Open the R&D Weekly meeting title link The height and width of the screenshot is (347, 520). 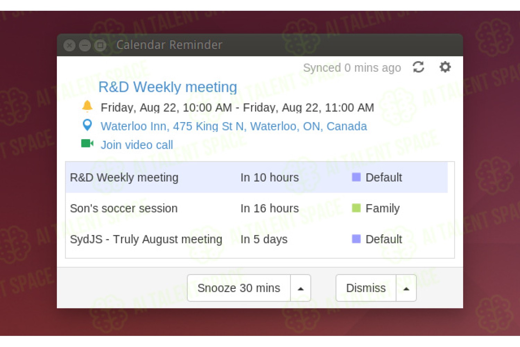[168, 87]
